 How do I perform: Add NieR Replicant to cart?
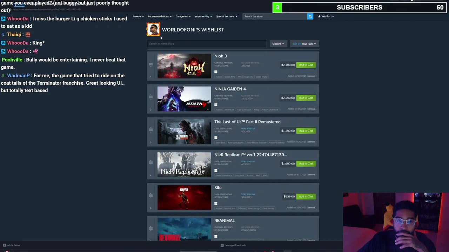coord(306,163)
